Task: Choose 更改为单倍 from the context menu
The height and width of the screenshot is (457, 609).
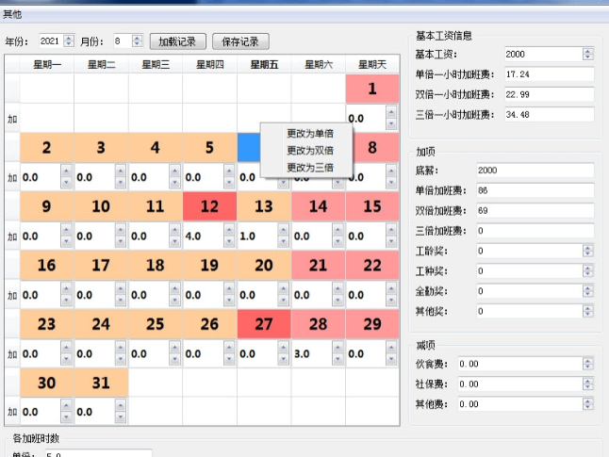Action: pos(310,133)
